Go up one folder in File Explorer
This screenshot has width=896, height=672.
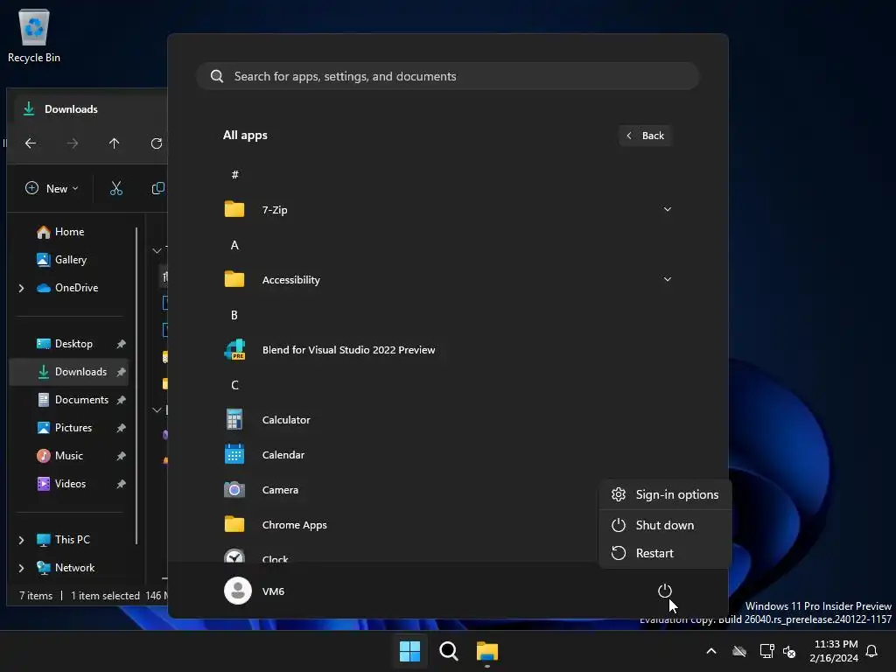[x=115, y=143]
